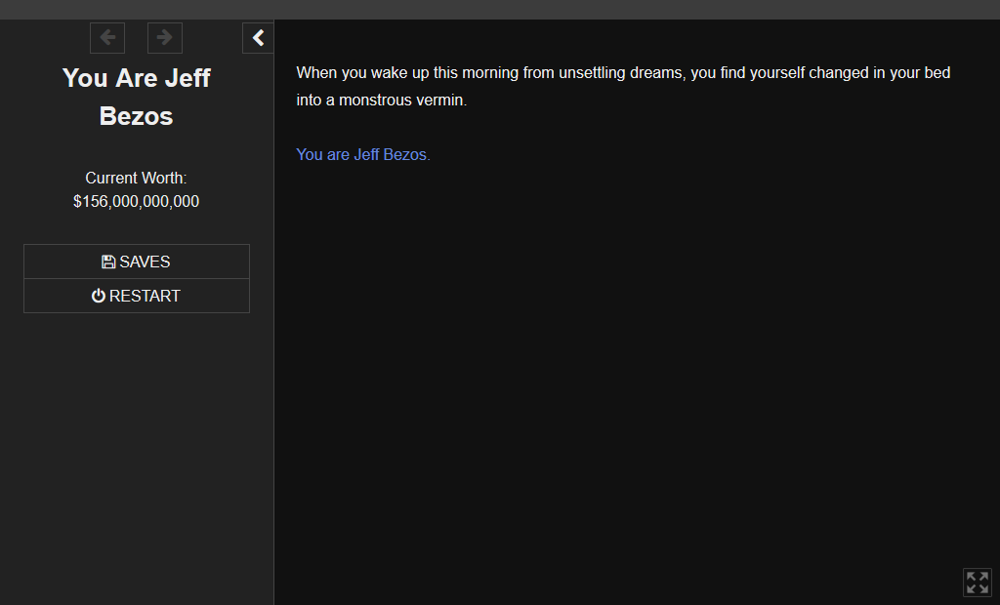Select the "Current Worth:" label

(136, 178)
